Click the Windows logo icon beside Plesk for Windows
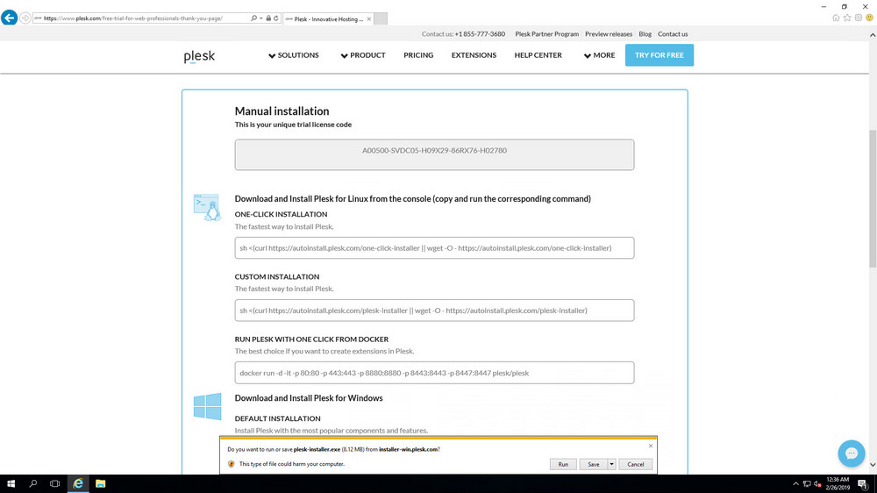Image resolution: width=877 pixels, height=493 pixels. coord(208,406)
